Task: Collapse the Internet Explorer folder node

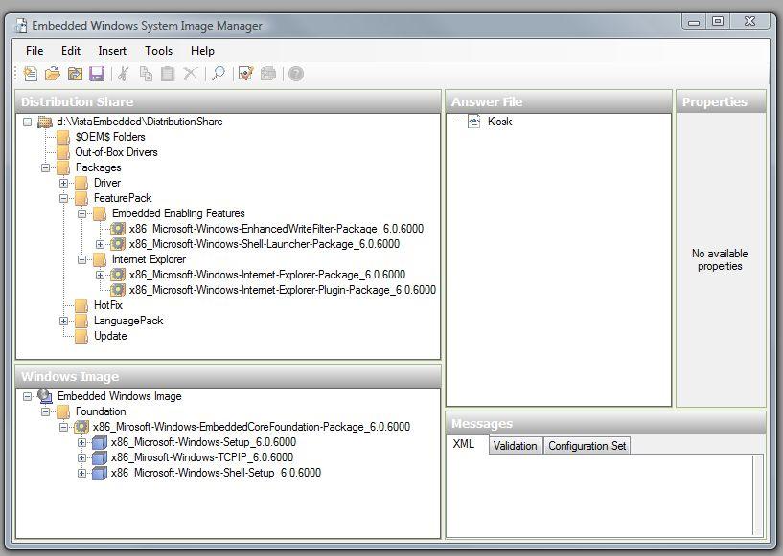Action: click(81, 259)
